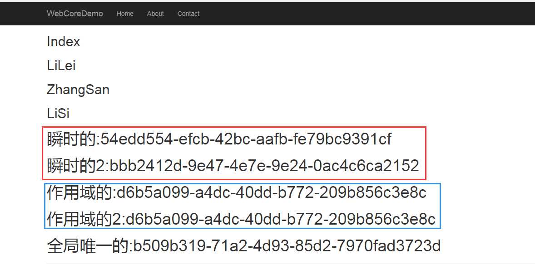Select the LiSi name entry
Screen dimensions: 535x264
point(58,113)
